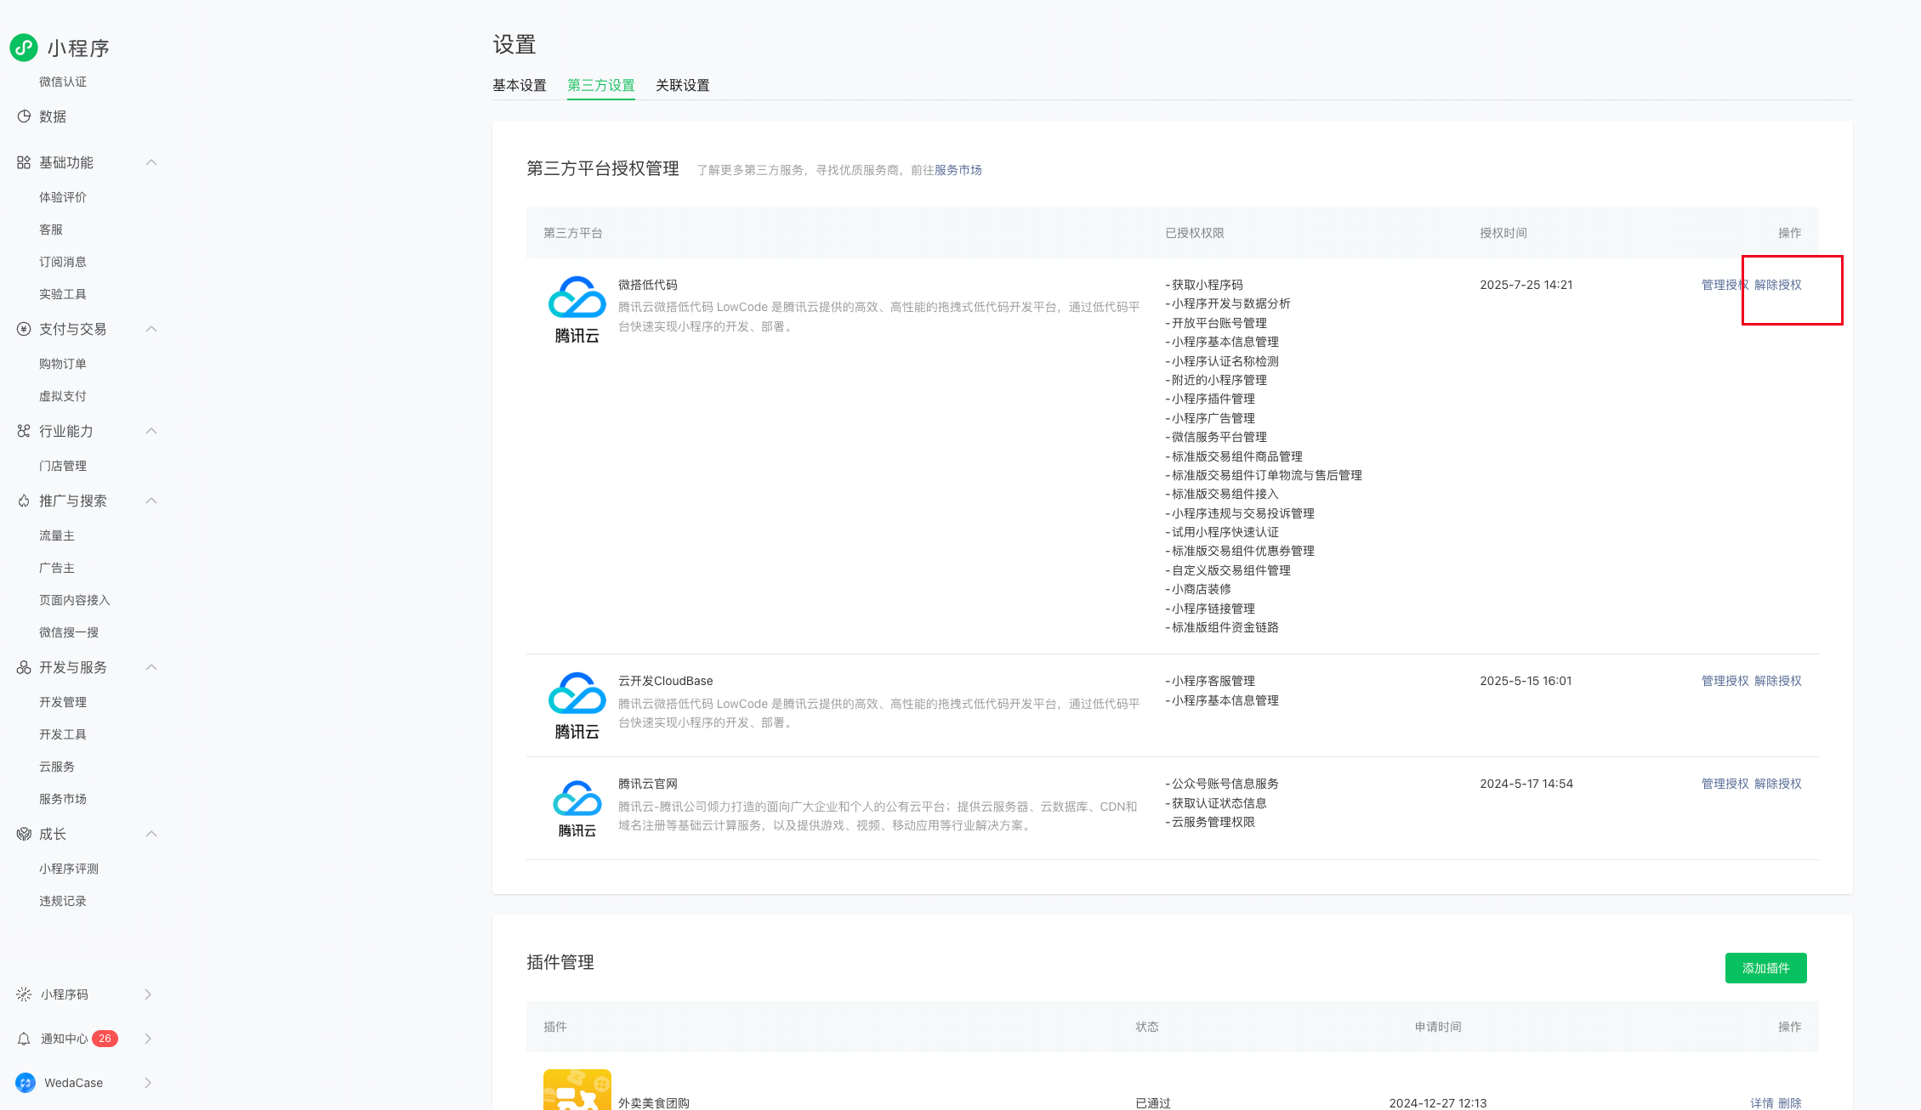Click 管理授权 for 云开发CloudBase
The width and height of the screenshot is (1921, 1110).
(x=1725, y=681)
